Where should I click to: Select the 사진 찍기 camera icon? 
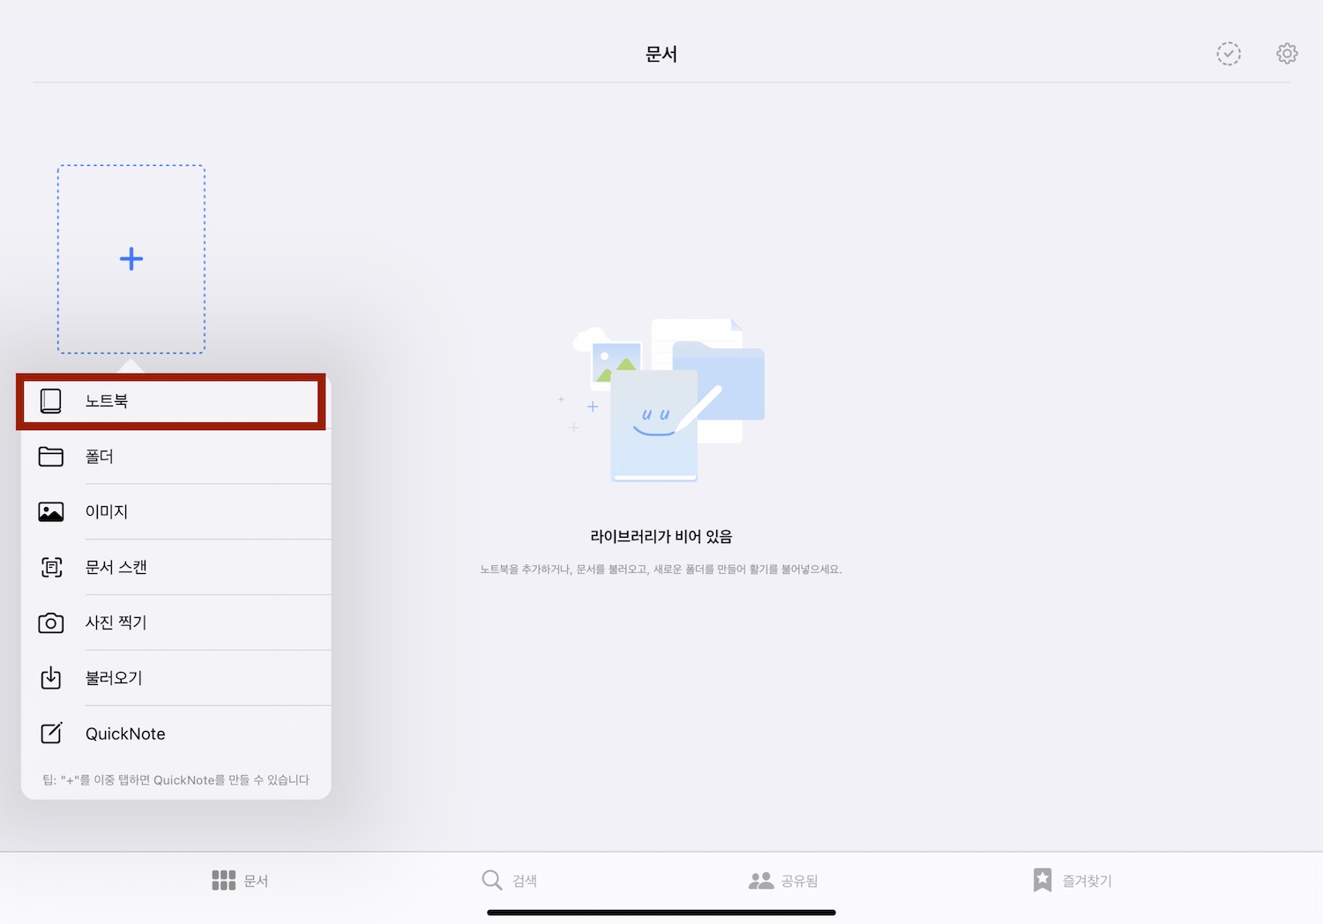coord(51,622)
